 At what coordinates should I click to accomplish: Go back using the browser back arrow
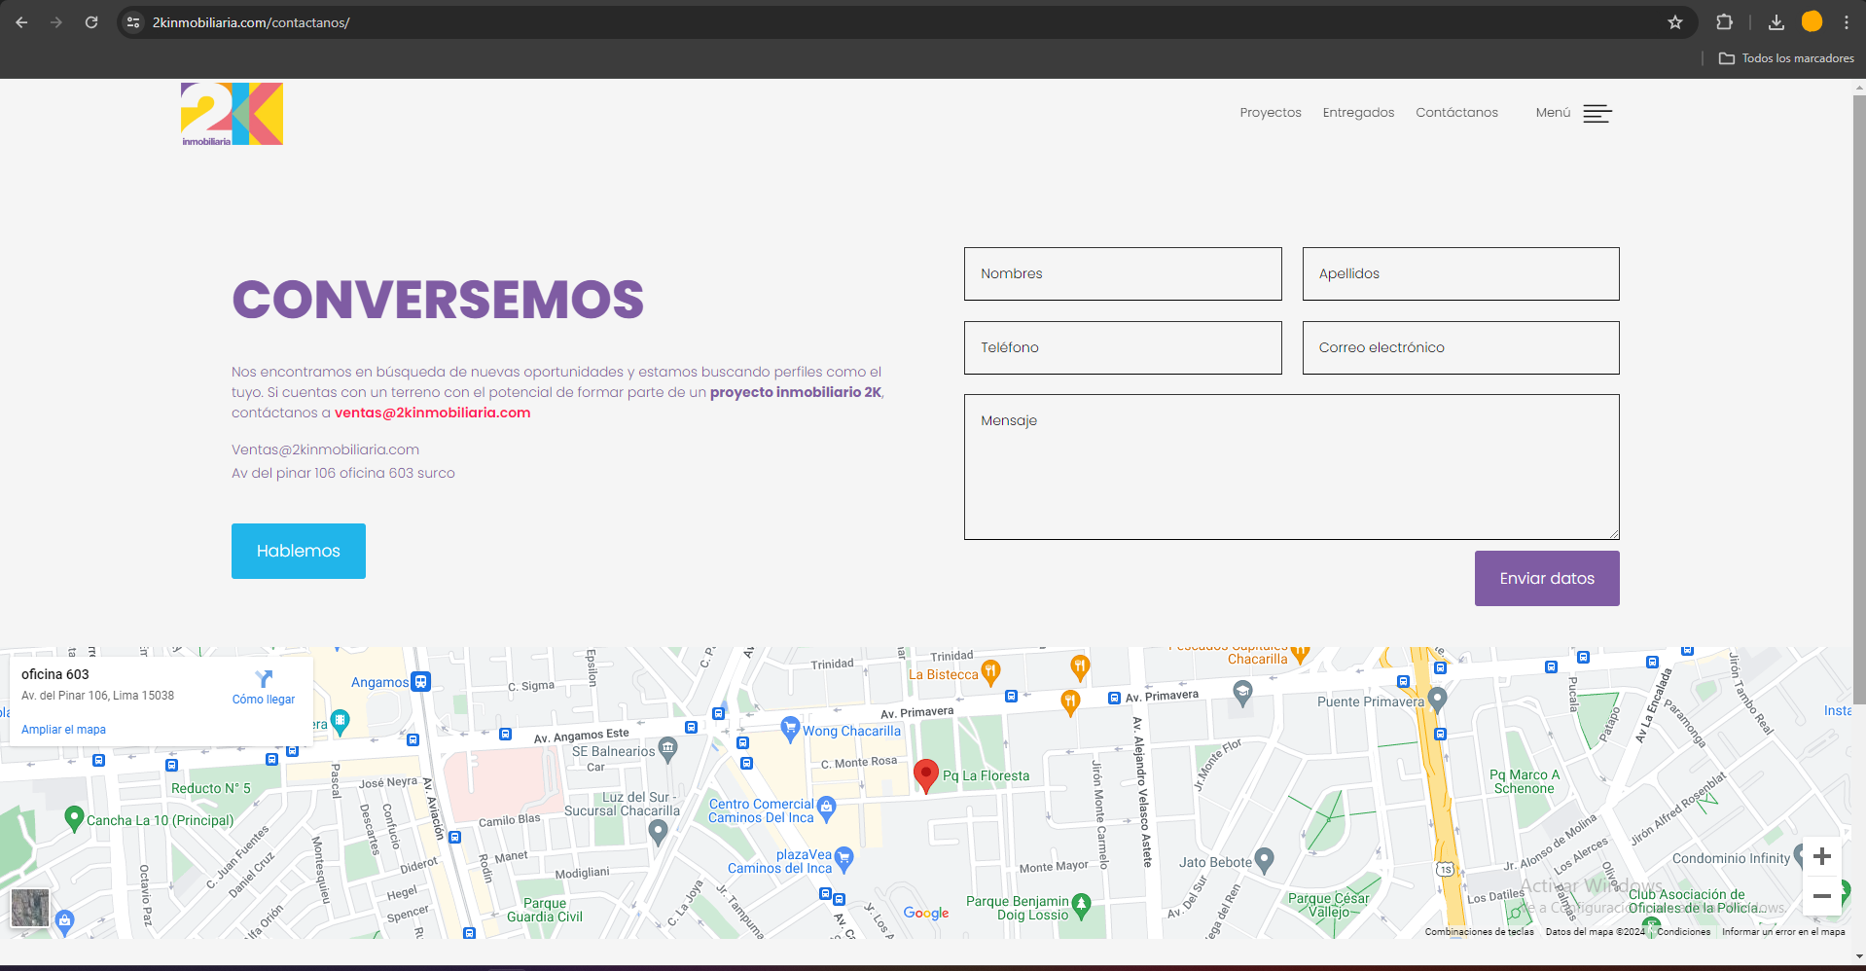21,22
